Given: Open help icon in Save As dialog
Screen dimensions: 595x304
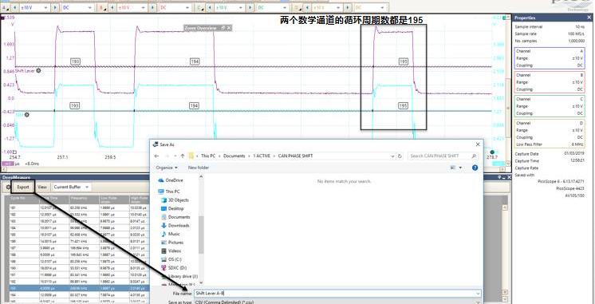Looking at the screenshot, I should pyautogui.click(x=475, y=168).
